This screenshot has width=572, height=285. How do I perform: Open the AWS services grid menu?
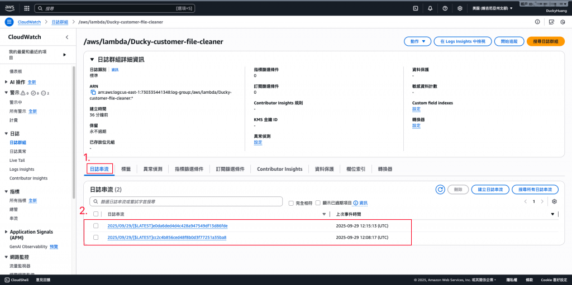(x=27, y=8)
